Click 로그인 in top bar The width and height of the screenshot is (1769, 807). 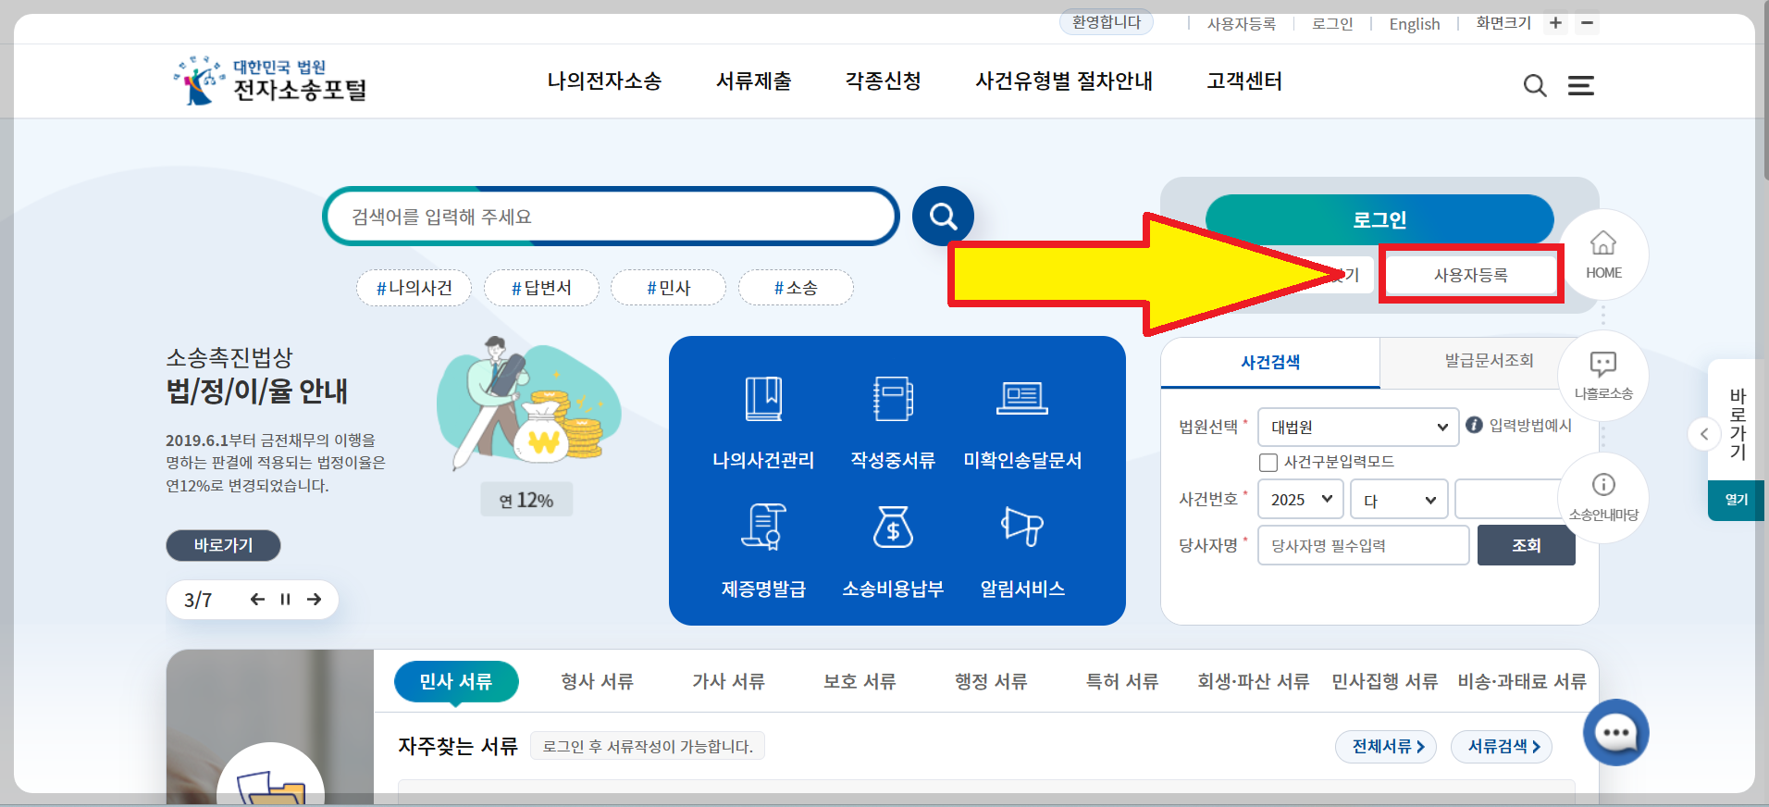(1332, 24)
